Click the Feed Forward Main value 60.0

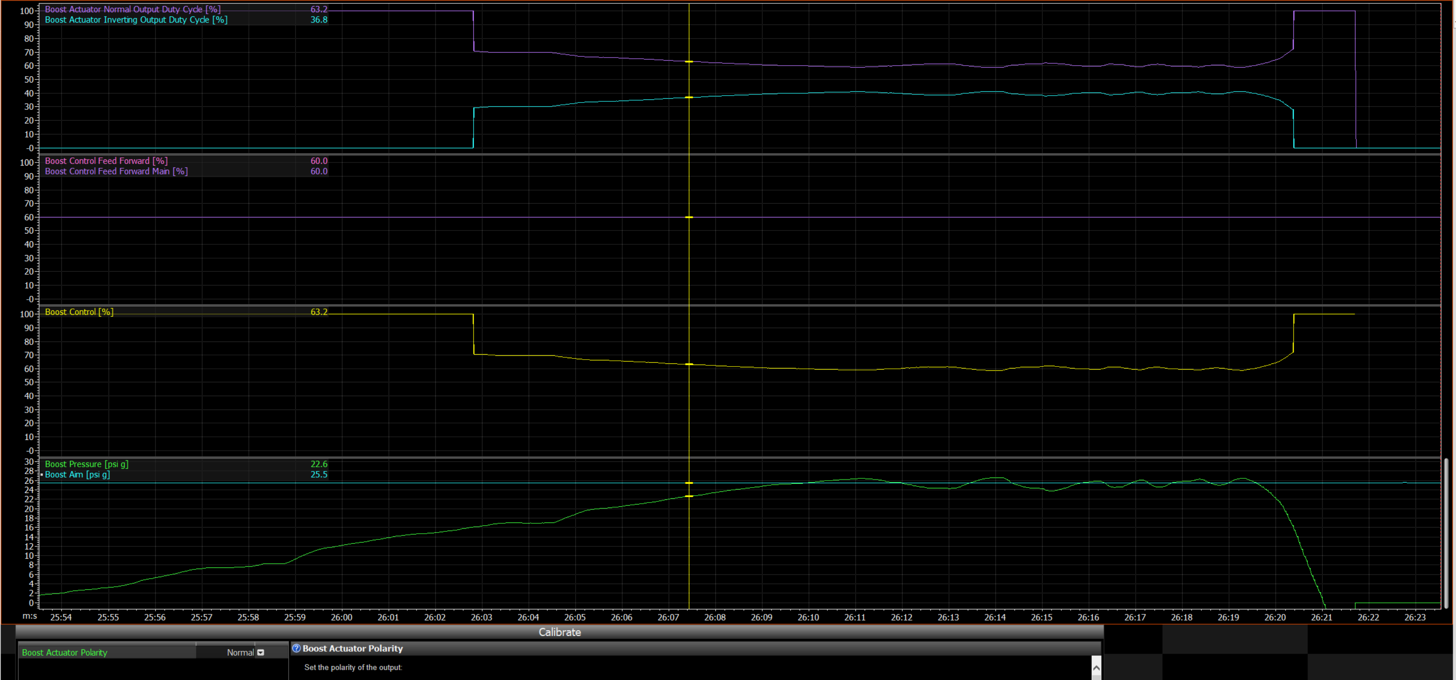pos(319,171)
